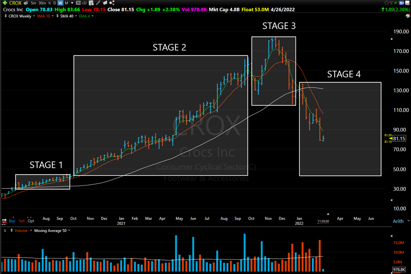
Task: Select the weekly (W) time frame
Action: (60, 3)
